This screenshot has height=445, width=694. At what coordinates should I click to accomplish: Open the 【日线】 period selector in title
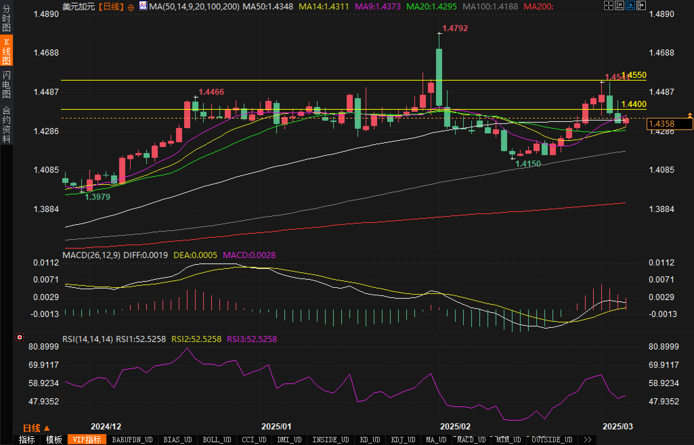click(112, 6)
